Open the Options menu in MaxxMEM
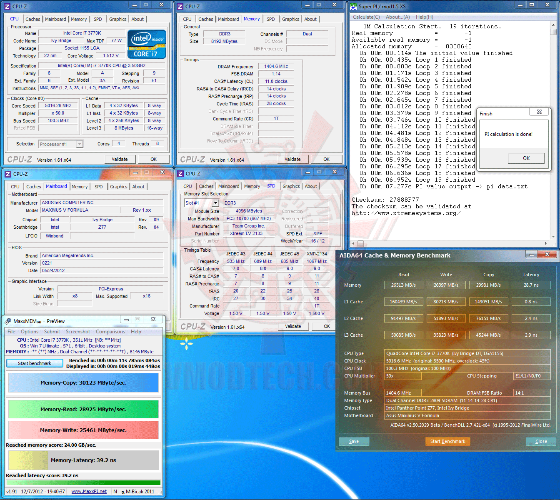Viewport: 560px width, 500px height. click(30, 332)
